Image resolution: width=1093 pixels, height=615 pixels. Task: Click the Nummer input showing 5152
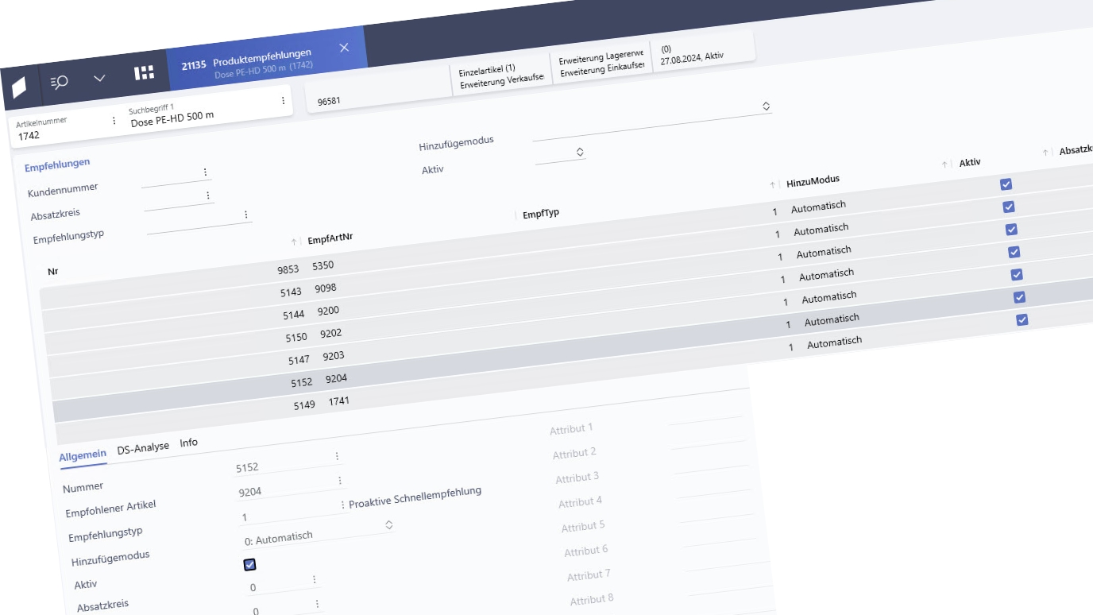(283, 464)
